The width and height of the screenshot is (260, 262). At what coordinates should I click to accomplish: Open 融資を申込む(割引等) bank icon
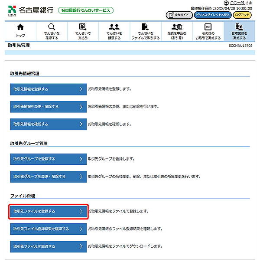point(177,27)
